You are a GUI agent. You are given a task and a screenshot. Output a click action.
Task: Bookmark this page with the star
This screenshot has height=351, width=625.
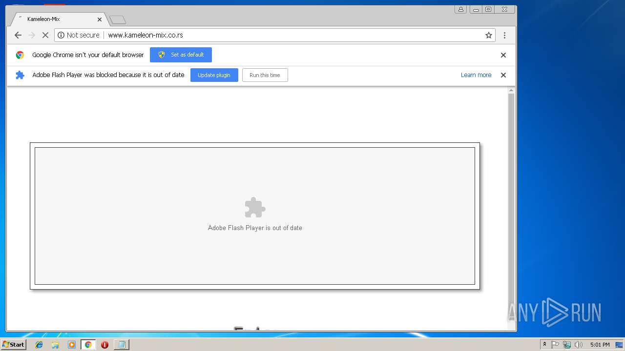488,35
